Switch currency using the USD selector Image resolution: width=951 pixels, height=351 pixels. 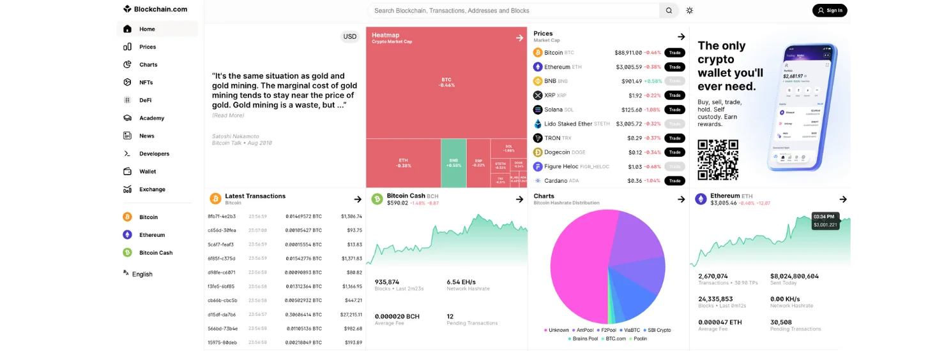[350, 36]
